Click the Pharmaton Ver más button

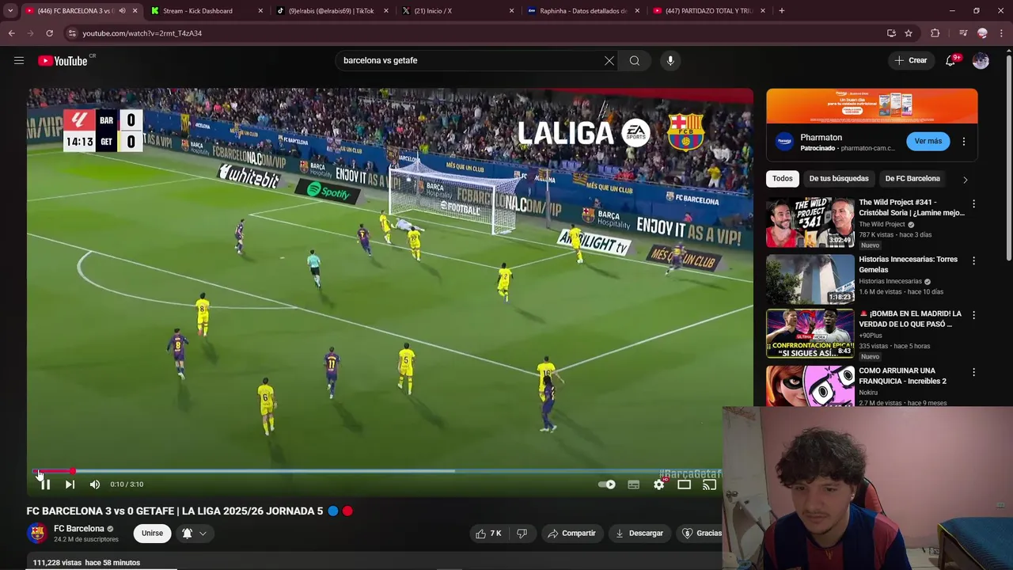(x=928, y=142)
